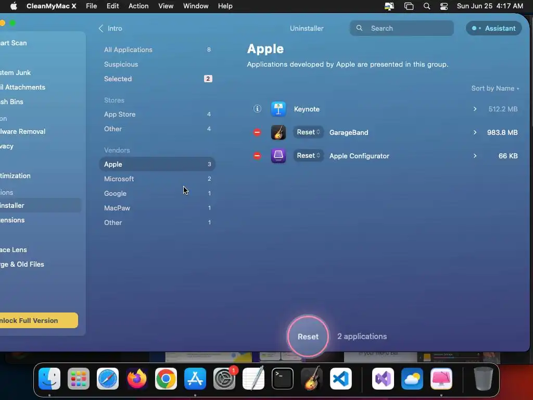The image size is (533, 400).
Task: Select Other under Vendors
Action: (x=157, y=223)
